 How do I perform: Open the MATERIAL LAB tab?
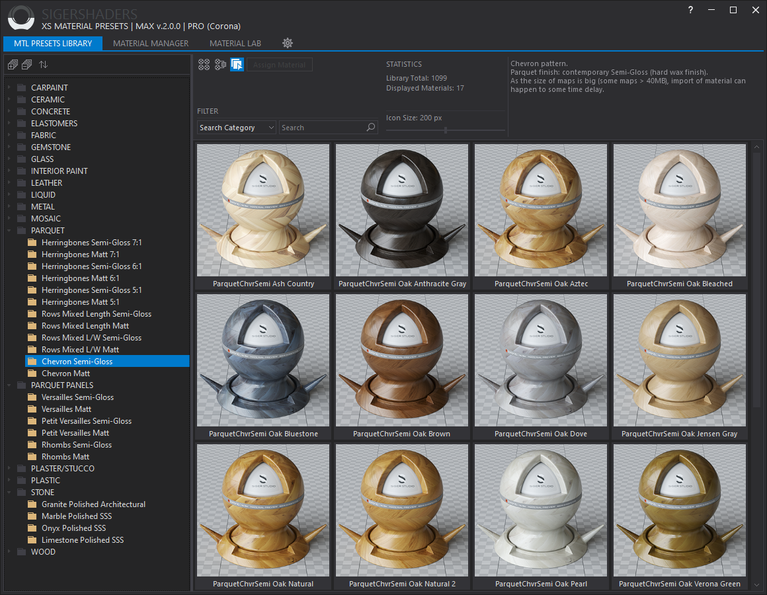(x=235, y=44)
